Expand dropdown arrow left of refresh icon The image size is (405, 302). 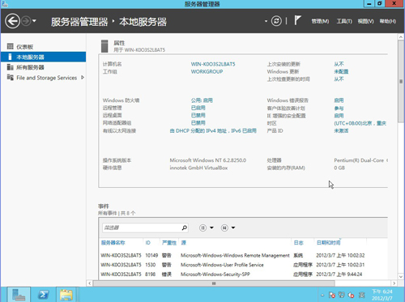[266, 21]
